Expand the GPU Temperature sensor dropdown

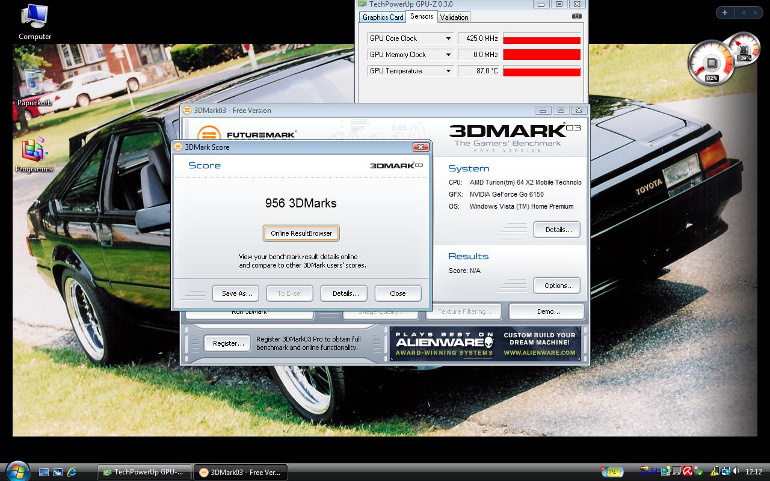point(448,71)
